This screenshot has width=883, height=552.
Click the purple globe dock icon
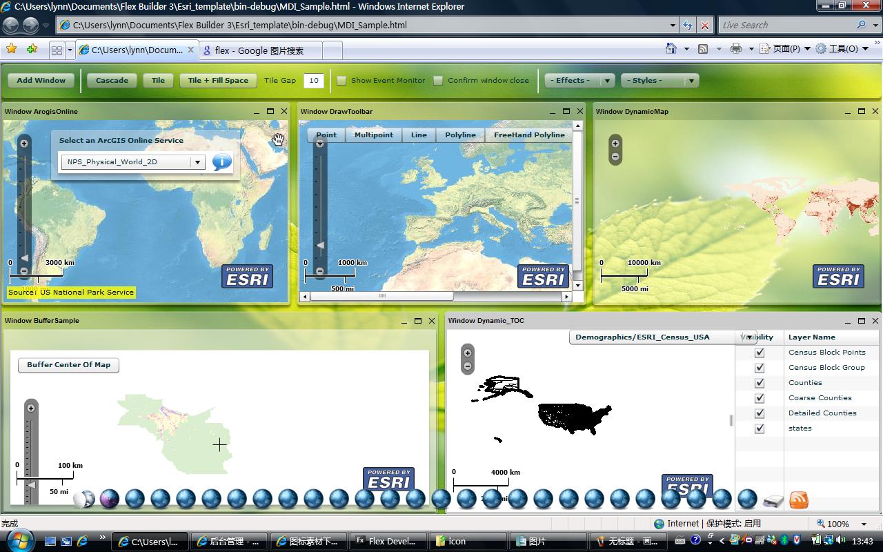(x=110, y=499)
